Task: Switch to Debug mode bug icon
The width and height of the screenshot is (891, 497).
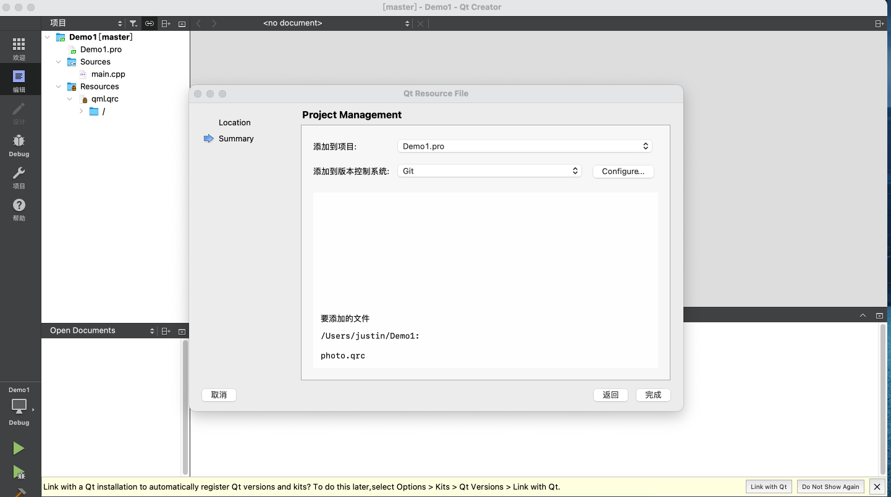Action: [x=19, y=145]
